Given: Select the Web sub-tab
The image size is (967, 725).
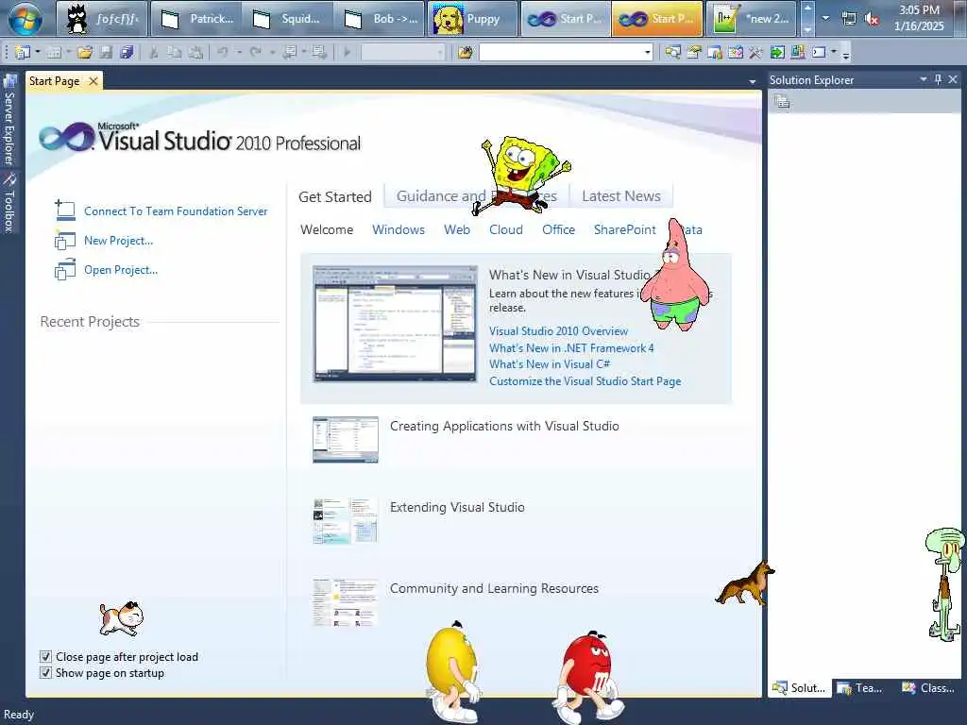Looking at the screenshot, I should click(457, 229).
